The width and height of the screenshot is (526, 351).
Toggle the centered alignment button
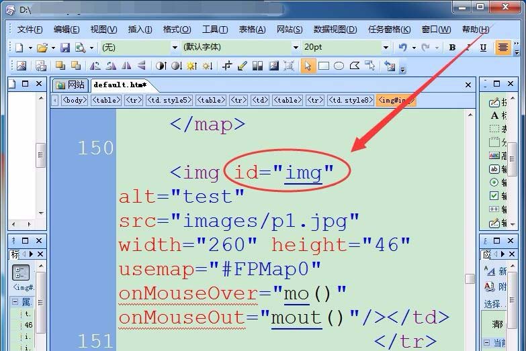(x=502, y=48)
